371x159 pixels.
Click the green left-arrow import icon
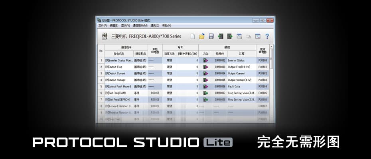[221, 36]
